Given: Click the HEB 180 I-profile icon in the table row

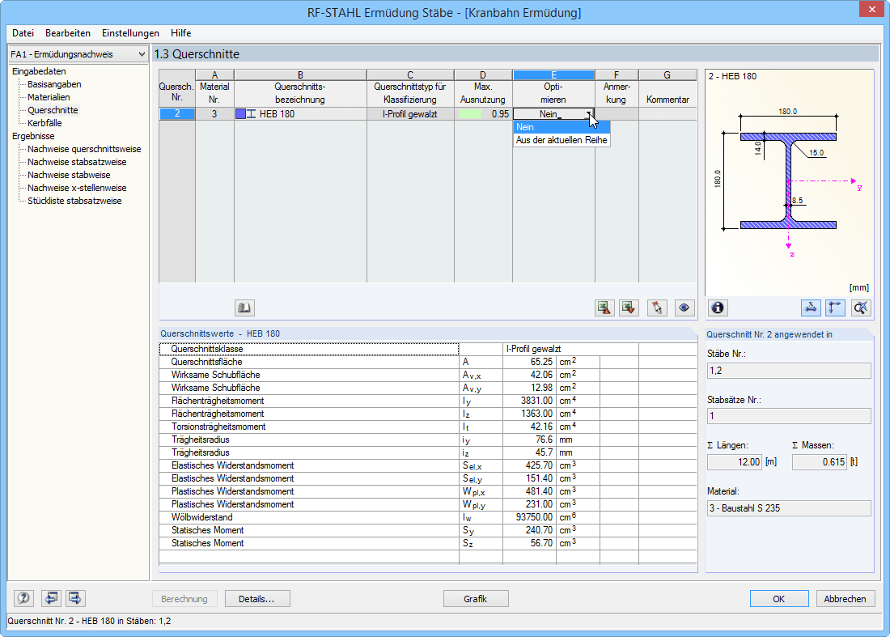Looking at the screenshot, I should coord(252,114).
